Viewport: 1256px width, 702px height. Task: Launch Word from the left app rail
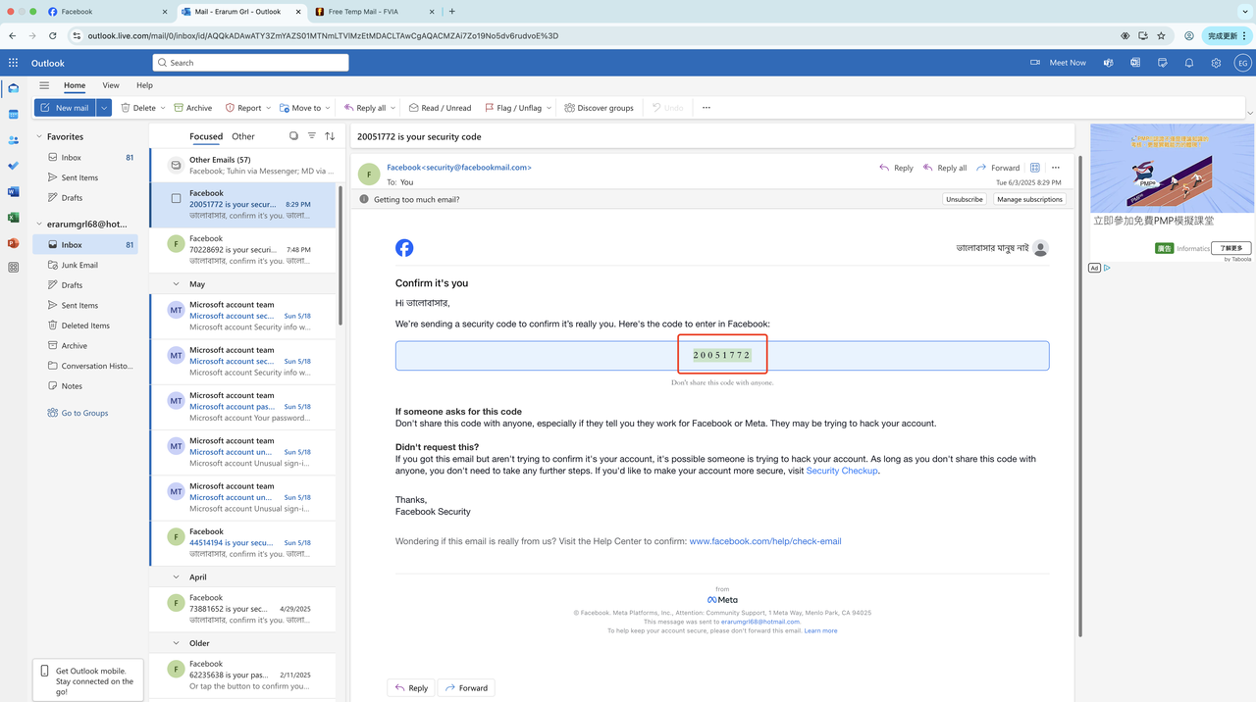click(x=13, y=191)
